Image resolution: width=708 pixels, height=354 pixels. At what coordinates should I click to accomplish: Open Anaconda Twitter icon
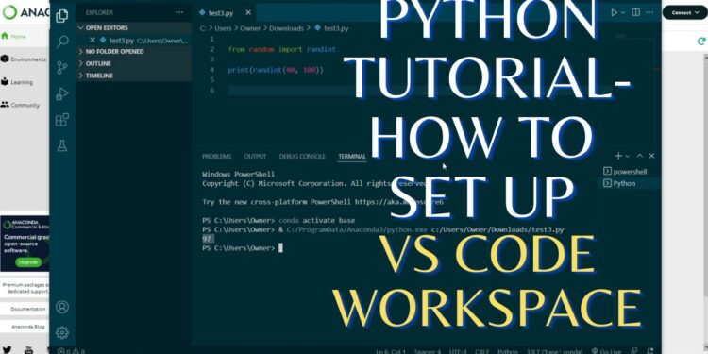pyautogui.click(x=7, y=349)
